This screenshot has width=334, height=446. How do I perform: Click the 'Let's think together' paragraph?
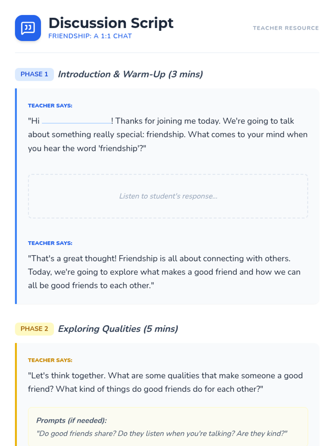pyautogui.click(x=165, y=382)
